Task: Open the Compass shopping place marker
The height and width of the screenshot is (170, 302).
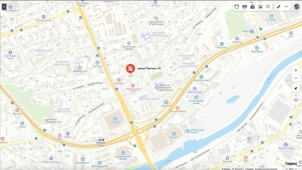Action: click(115, 119)
